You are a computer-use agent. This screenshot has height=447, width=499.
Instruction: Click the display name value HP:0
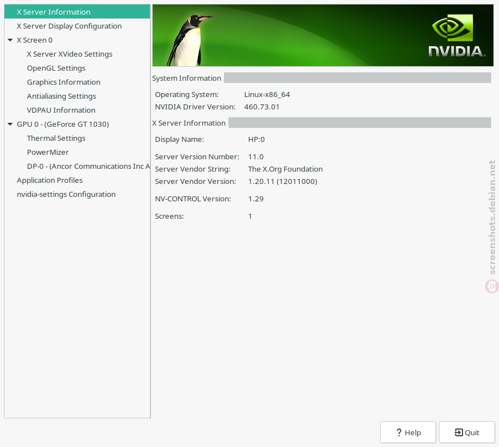[256, 139]
